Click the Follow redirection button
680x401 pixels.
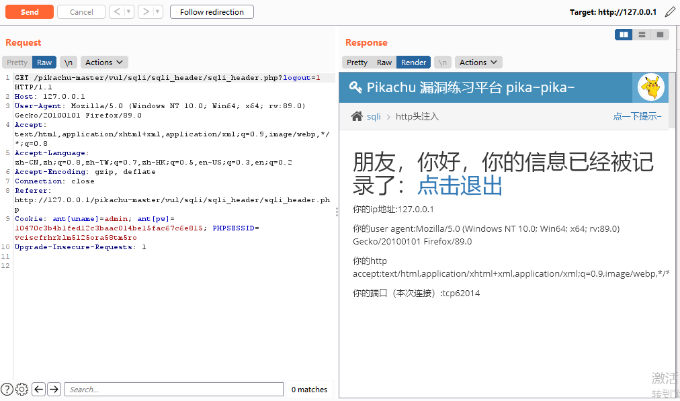point(212,11)
